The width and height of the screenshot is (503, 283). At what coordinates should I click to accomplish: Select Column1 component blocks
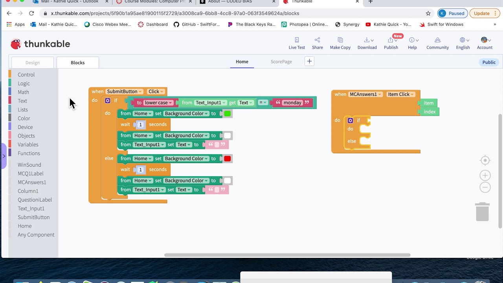click(x=28, y=191)
